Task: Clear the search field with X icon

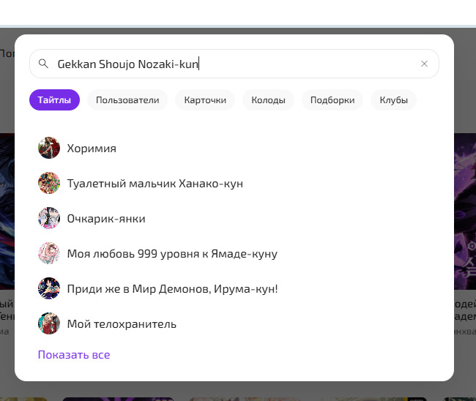Action: (424, 64)
